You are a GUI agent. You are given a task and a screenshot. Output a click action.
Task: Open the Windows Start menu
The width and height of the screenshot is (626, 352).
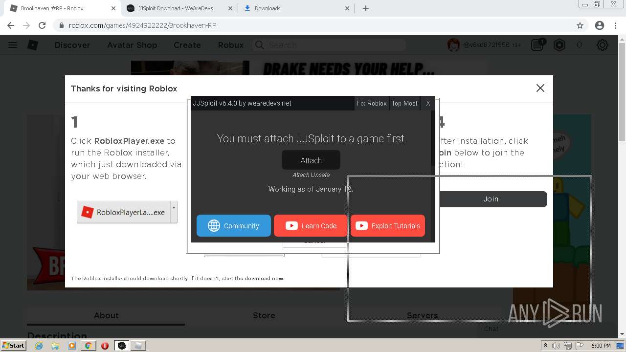click(x=13, y=345)
